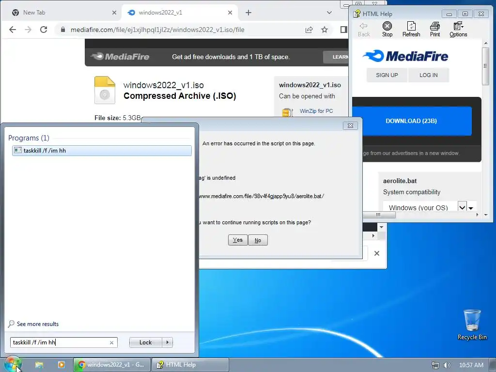Run taskkill /f /im hh program result
The image size is (496, 372).
(x=102, y=151)
